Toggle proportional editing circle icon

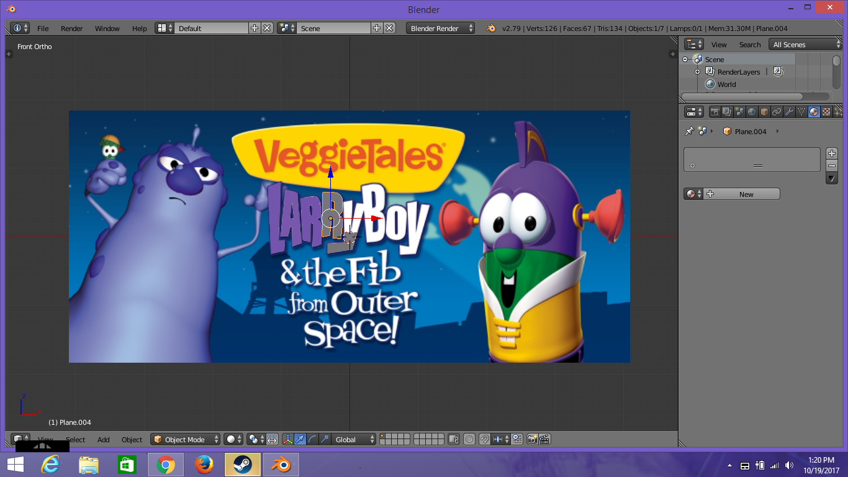469,439
